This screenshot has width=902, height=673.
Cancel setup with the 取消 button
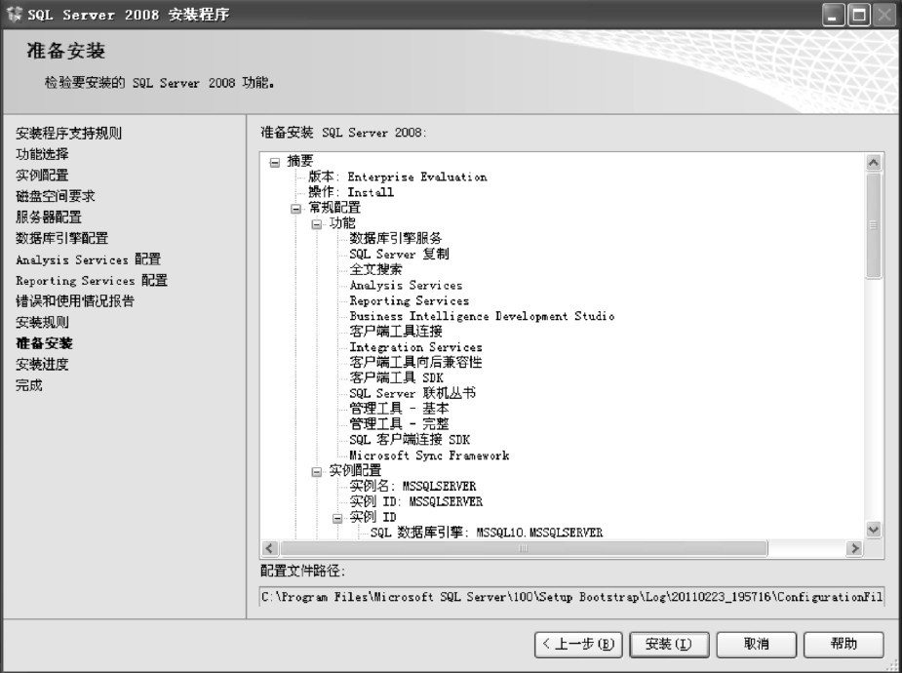click(x=757, y=645)
